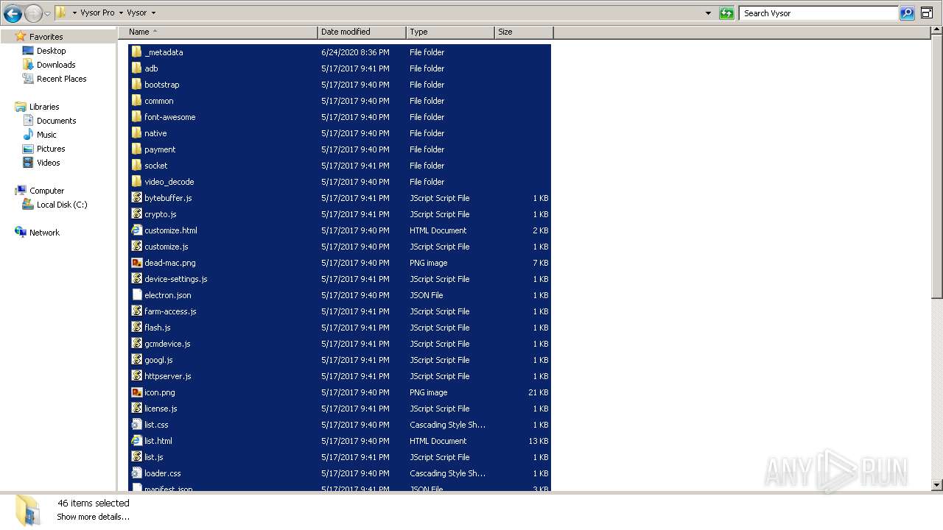Open the Music library
The height and width of the screenshot is (530, 943).
pyautogui.click(x=46, y=135)
